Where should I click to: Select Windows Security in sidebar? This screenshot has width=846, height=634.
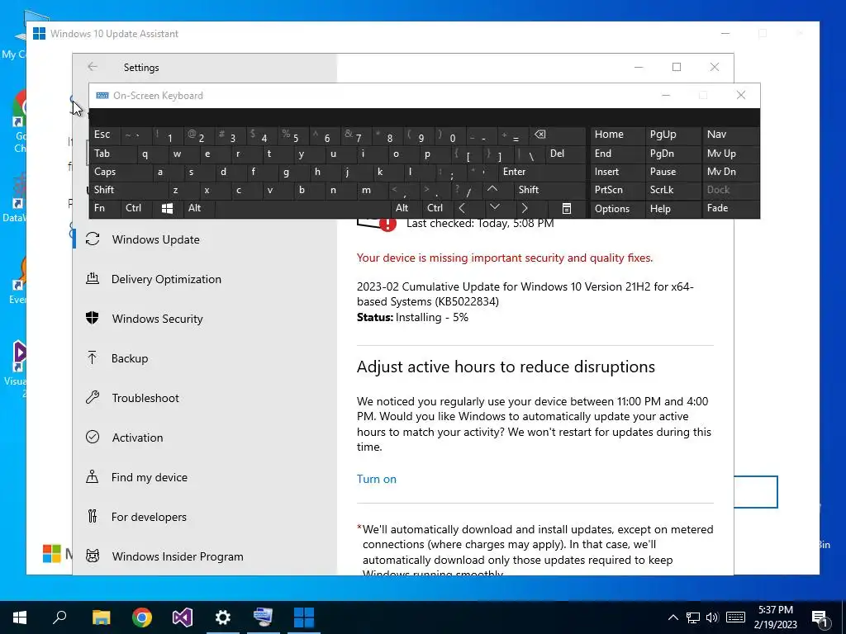(x=205, y=319)
